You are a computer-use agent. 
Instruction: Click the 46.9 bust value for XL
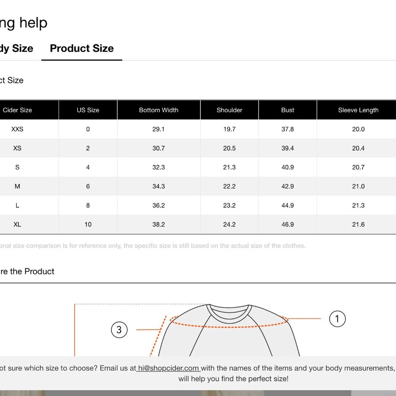[287, 224]
